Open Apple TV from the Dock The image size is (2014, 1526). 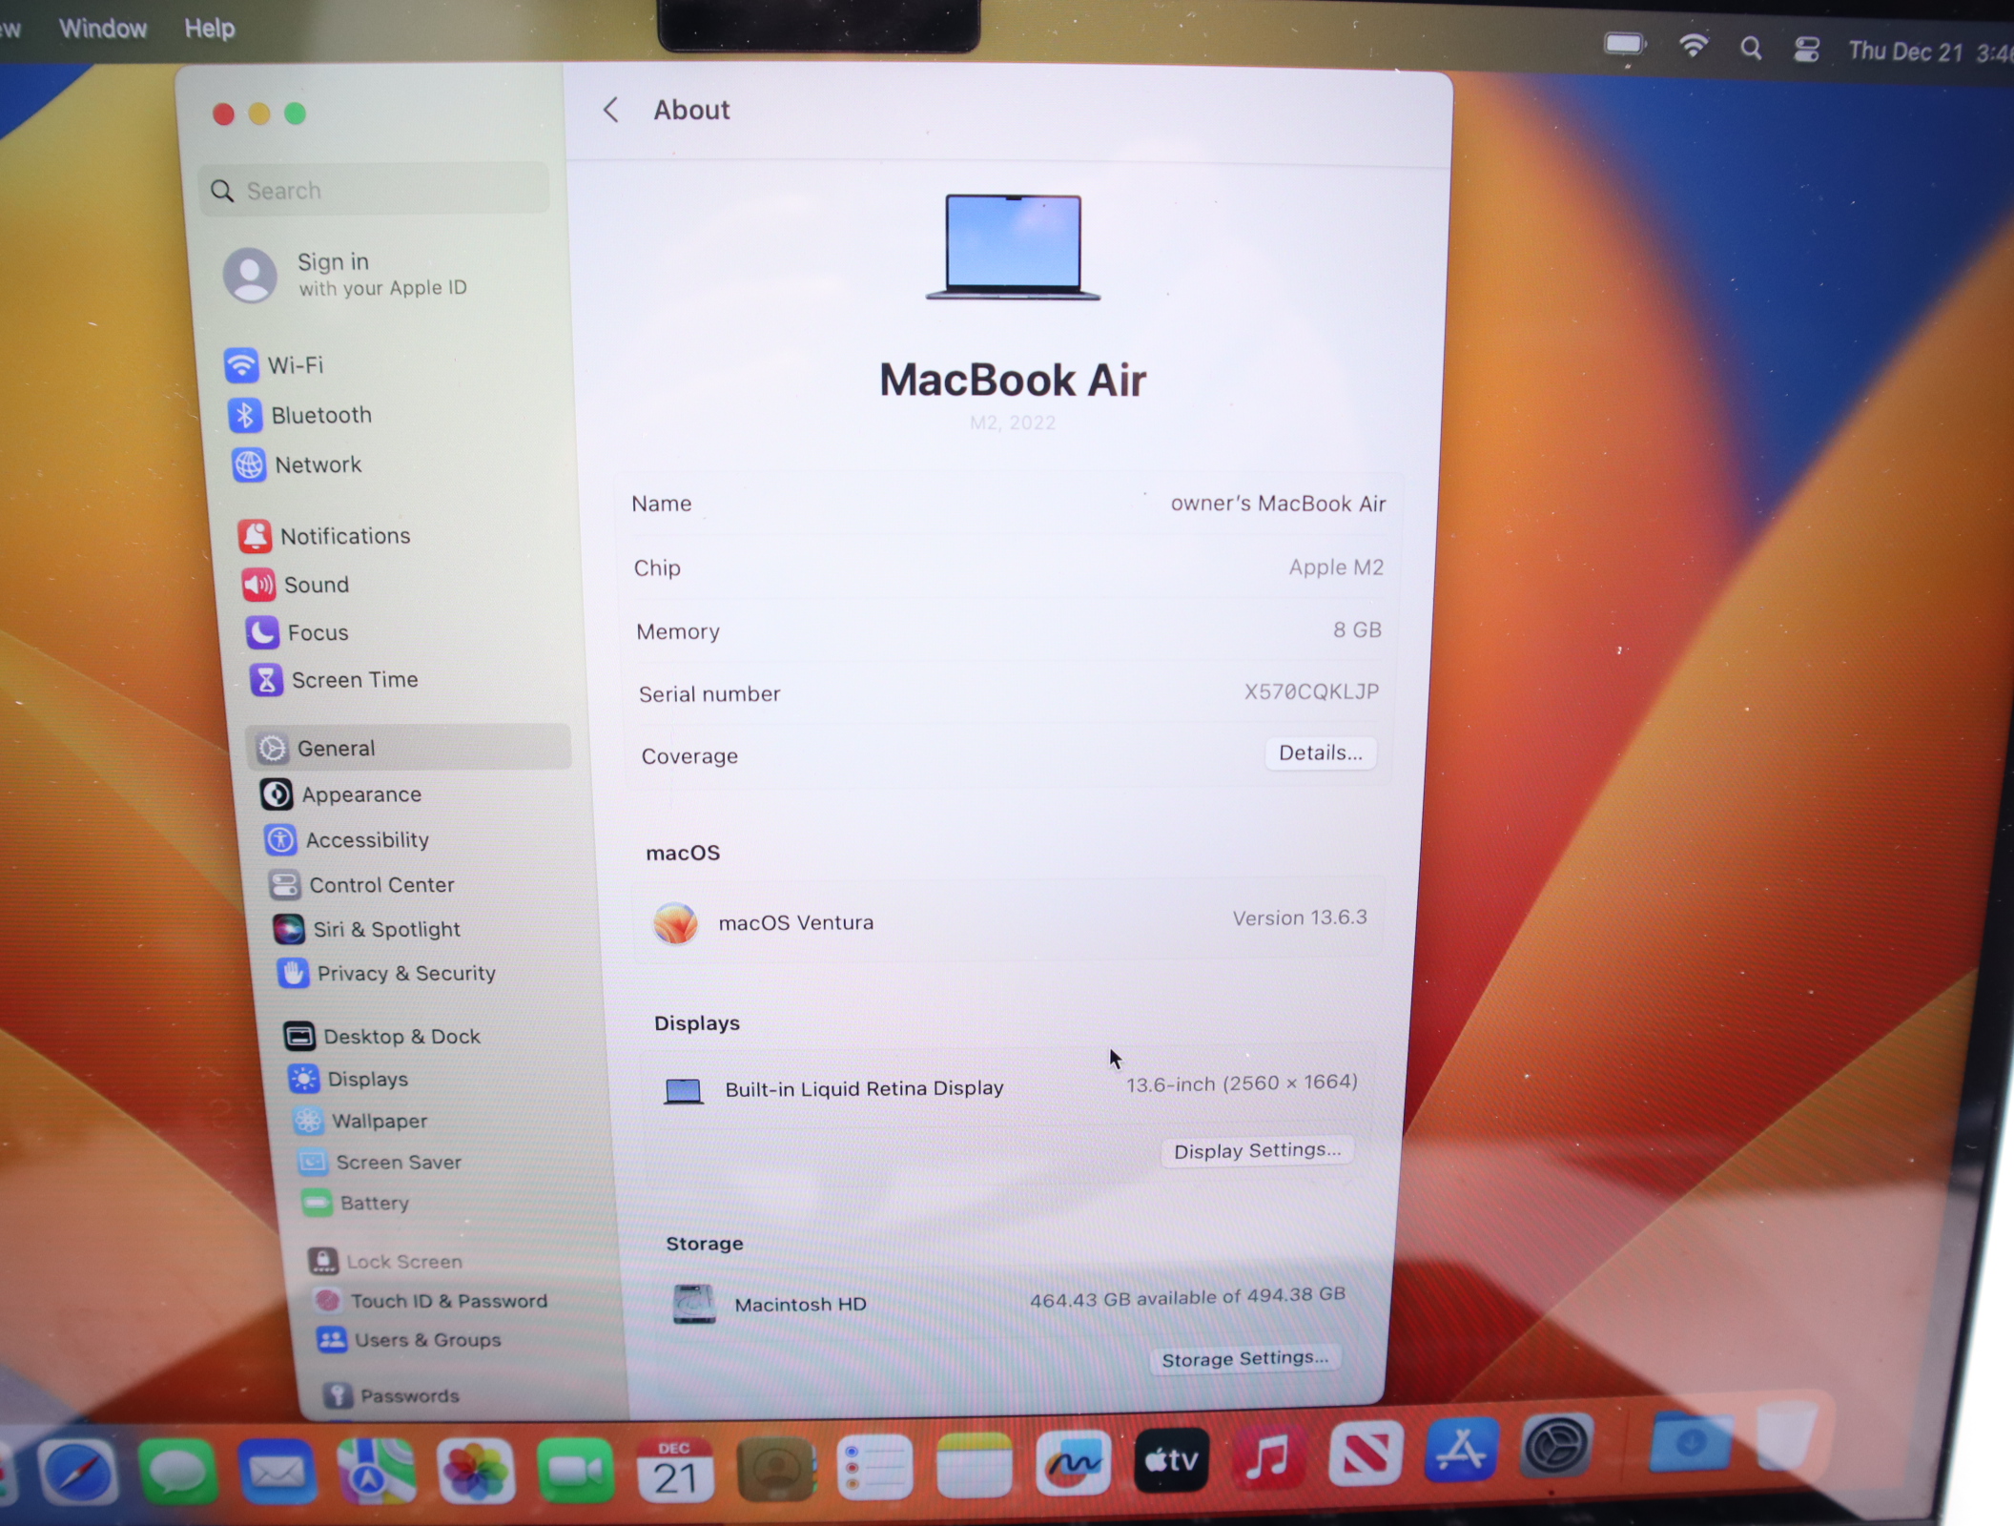pos(1171,1460)
